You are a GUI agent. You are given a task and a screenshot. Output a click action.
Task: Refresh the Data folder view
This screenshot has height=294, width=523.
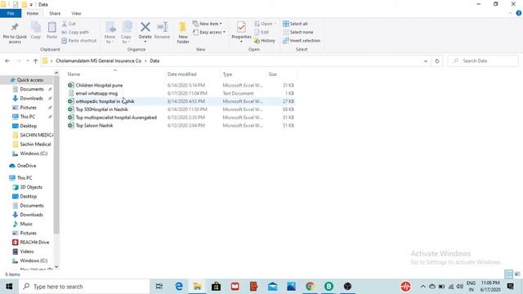pyautogui.click(x=437, y=61)
